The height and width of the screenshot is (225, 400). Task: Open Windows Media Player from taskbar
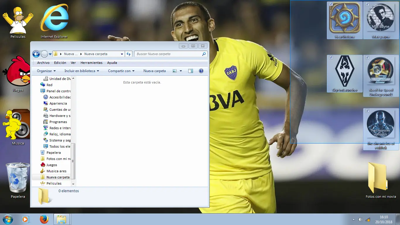click(x=26, y=219)
